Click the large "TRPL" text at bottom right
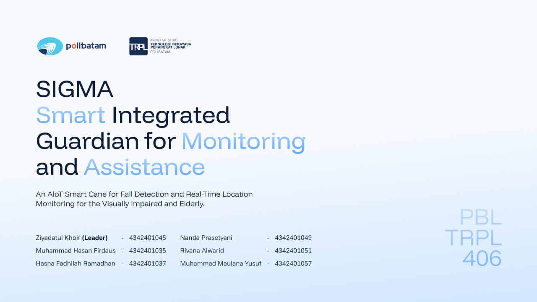Screen dimensions: 537x302 pos(473,238)
